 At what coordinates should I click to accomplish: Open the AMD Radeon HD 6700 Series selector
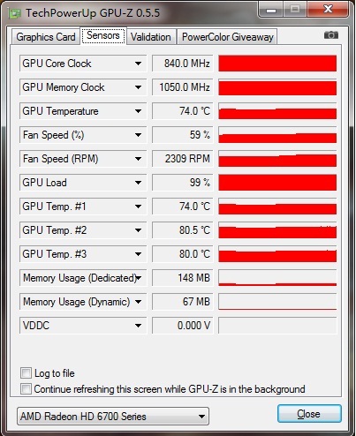[x=113, y=416]
